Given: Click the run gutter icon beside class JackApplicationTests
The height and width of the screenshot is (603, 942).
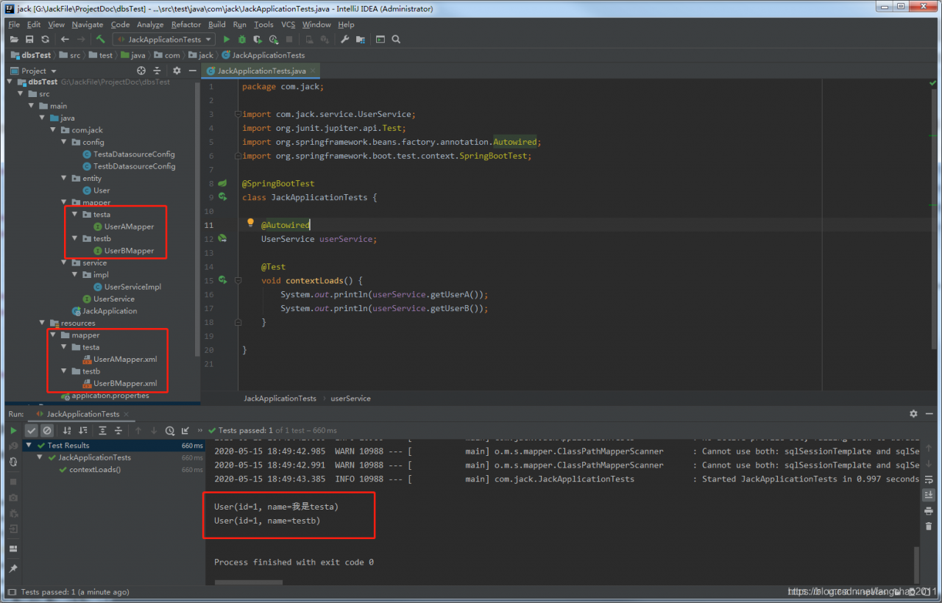Looking at the screenshot, I should [222, 197].
